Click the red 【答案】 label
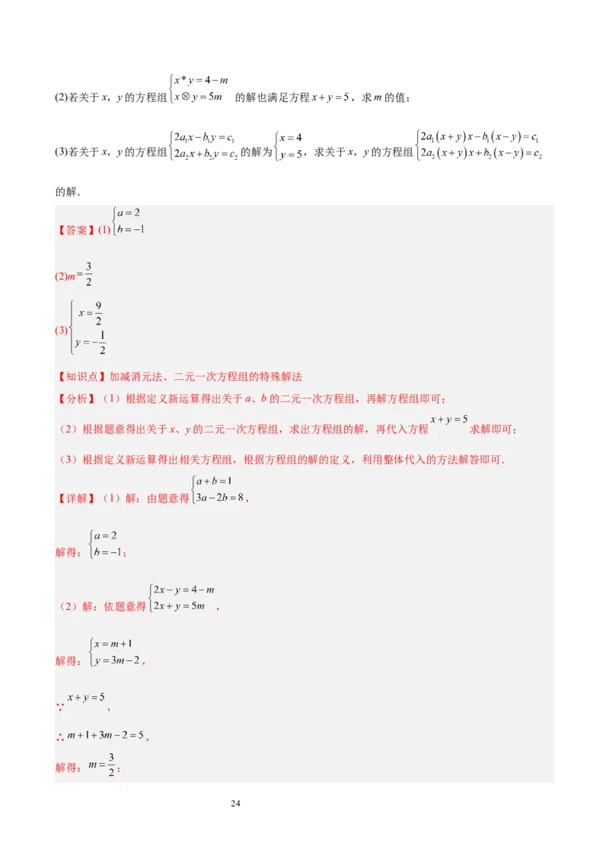This screenshot has width=609, height=862. pyautogui.click(x=75, y=230)
